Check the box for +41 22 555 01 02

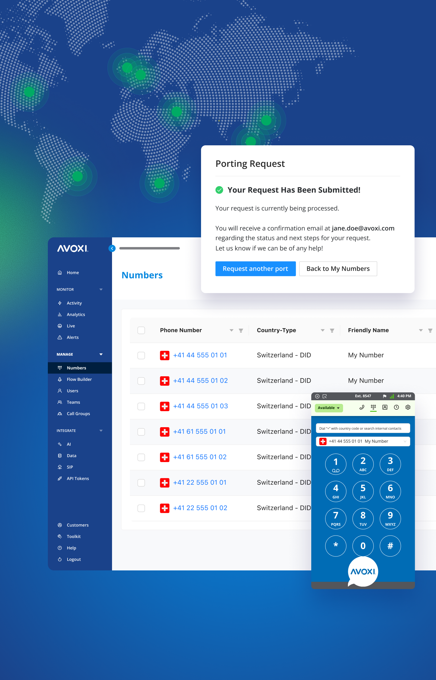click(141, 508)
